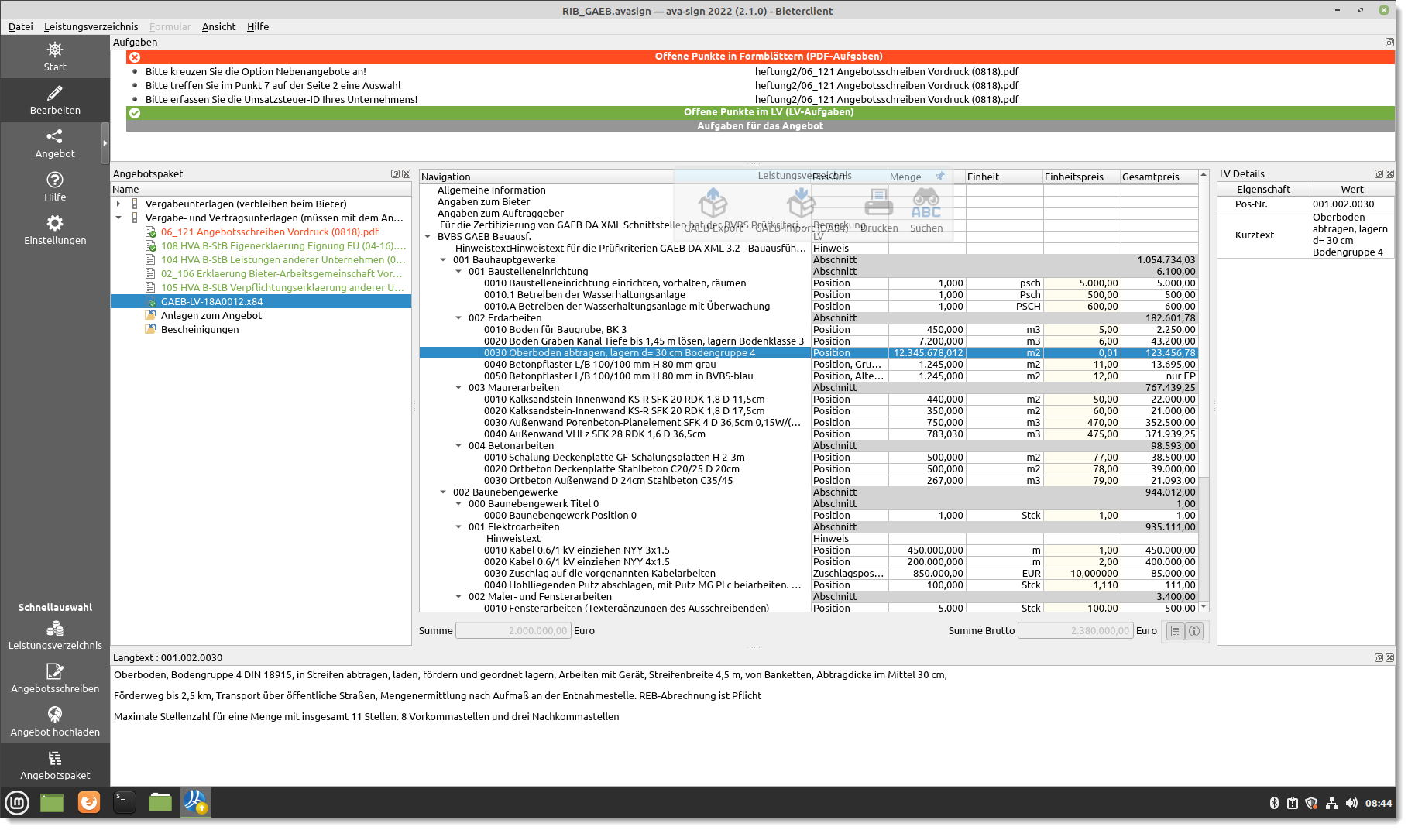The image size is (1408, 830).
Task: Click the info icon beside Summe Brutto
Action: pyautogui.click(x=1194, y=631)
